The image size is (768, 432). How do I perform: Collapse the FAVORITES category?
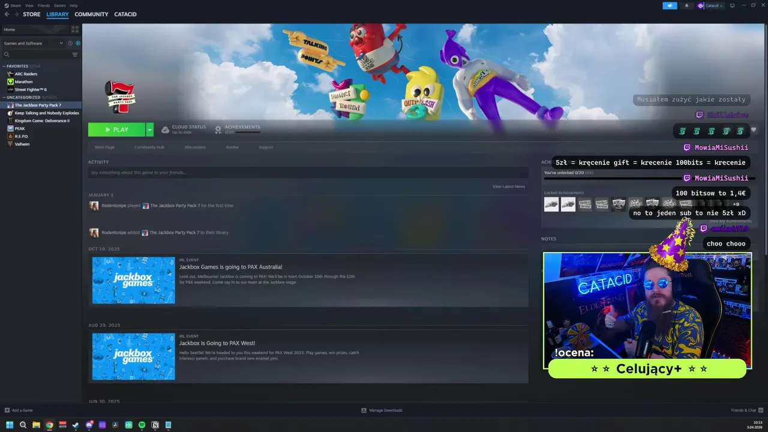point(4,66)
